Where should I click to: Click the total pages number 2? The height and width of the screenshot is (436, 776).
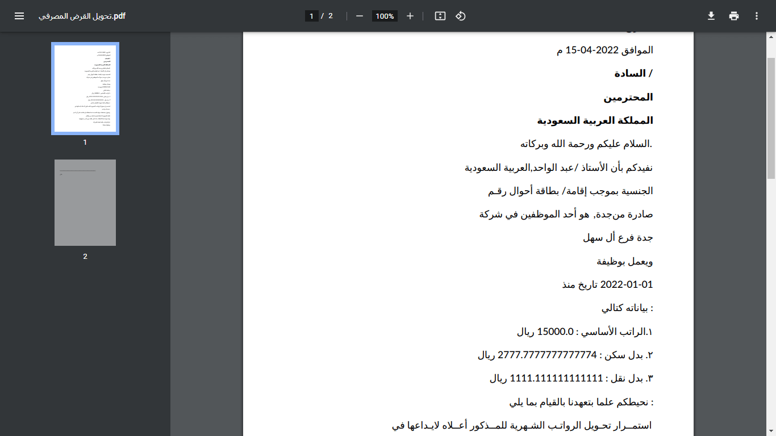(331, 16)
